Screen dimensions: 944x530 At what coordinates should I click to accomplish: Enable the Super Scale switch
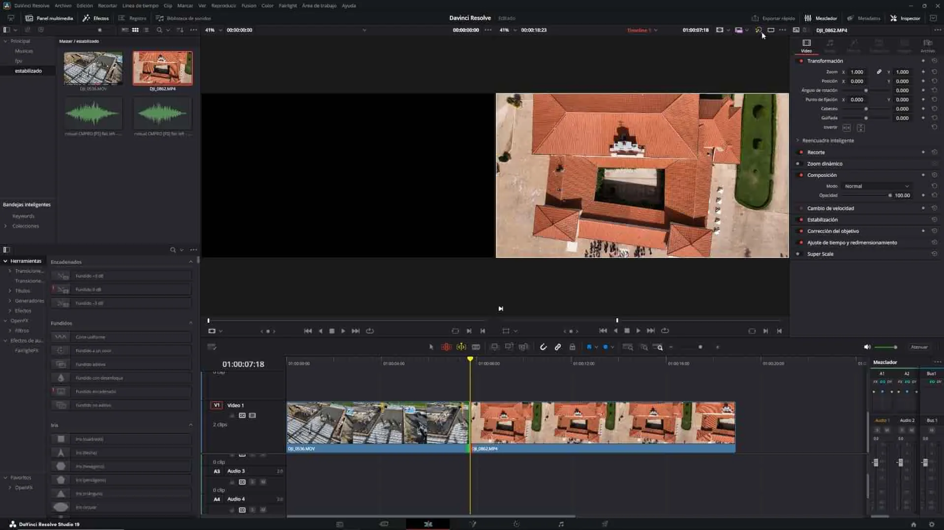pyautogui.click(x=800, y=254)
